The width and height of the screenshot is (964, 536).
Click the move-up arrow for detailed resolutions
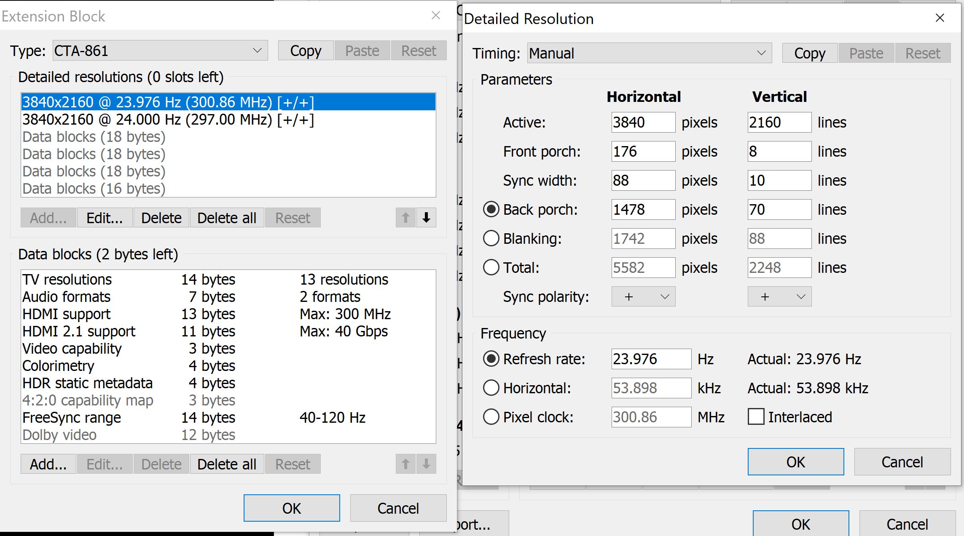point(405,218)
